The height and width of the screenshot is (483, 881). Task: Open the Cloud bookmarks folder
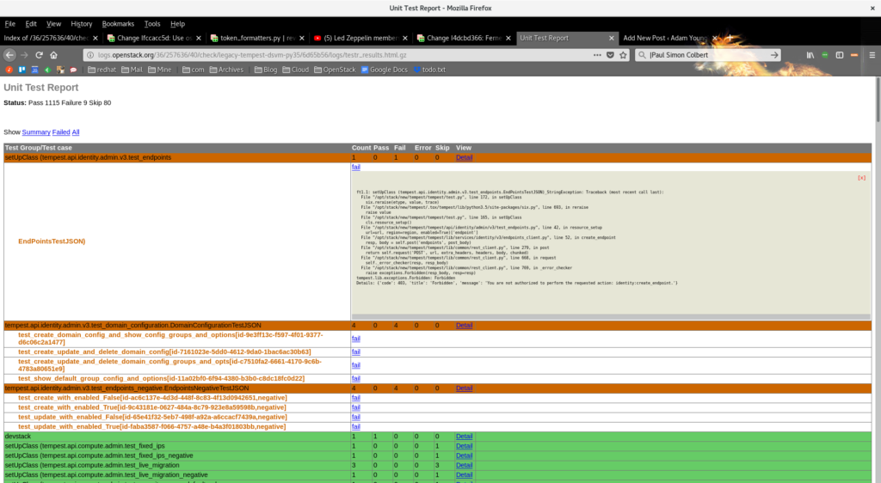click(x=296, y=70)
